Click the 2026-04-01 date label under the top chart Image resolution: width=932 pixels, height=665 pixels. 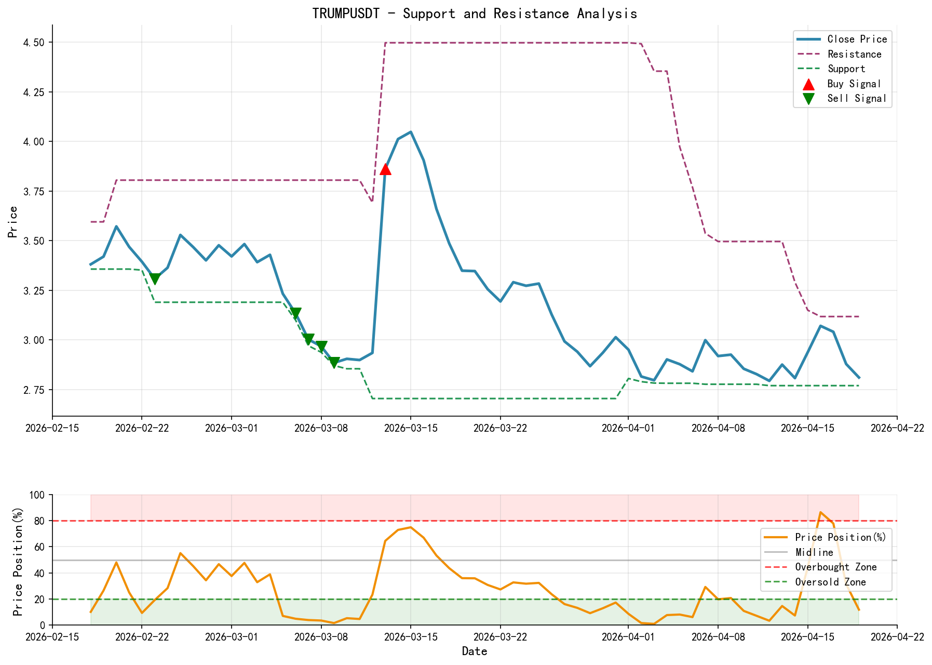coord(628,428)
